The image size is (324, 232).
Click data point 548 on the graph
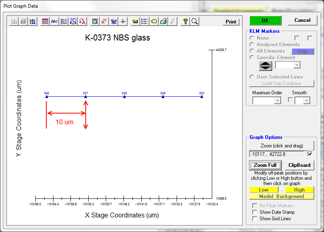[x=124, y=96]
